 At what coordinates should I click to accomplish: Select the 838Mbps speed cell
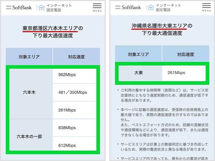click(x=75, y=127)
